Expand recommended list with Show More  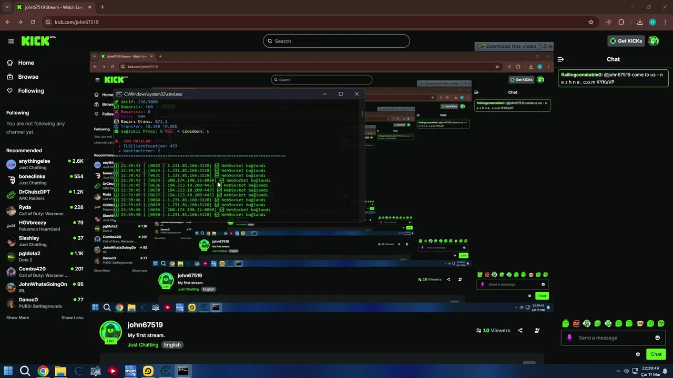click(17, 318)
